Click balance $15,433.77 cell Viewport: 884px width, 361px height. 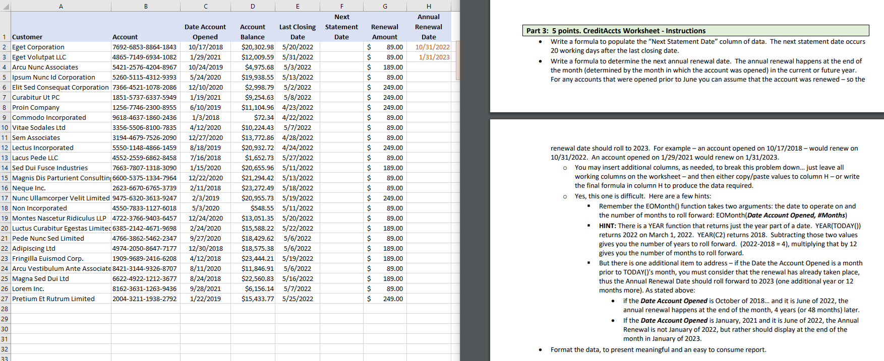click(253, 299)
